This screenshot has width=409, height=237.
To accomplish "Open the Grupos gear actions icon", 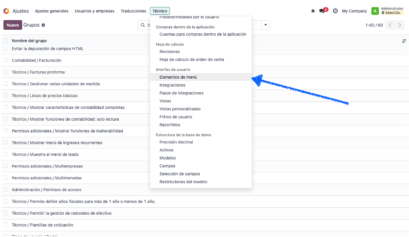I will click(x=43, y=25).
